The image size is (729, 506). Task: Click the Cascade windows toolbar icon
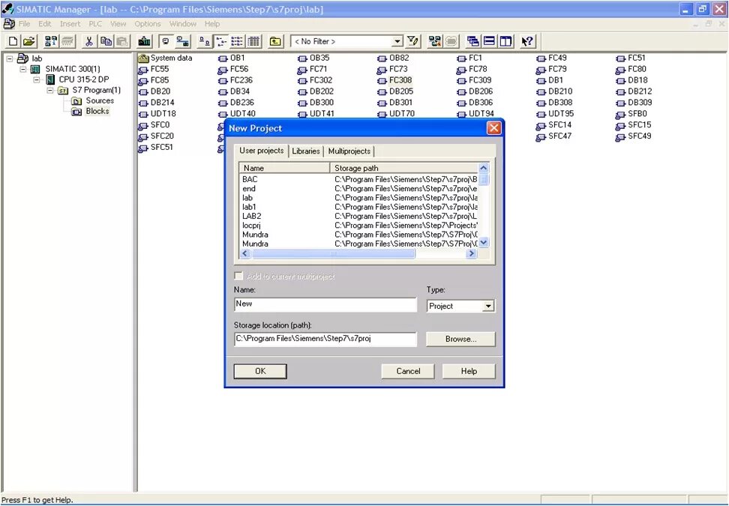[472, 41]
